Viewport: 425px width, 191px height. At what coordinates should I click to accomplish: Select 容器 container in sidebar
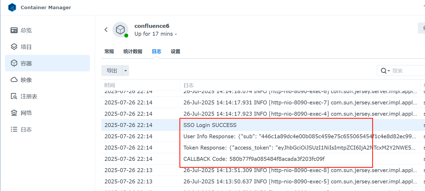point(47,63)
